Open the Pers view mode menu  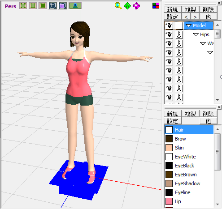point(10,6)
